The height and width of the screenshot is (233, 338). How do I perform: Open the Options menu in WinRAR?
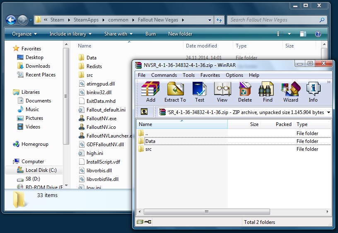tap(234, 75)
